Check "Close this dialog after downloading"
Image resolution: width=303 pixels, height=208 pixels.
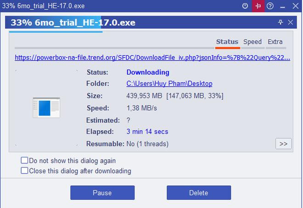[24, 171]
